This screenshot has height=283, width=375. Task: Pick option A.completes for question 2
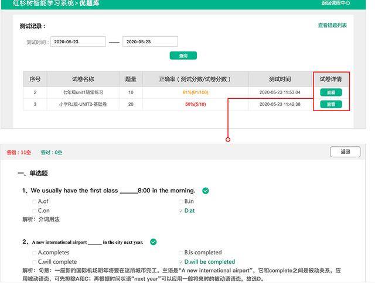[35, 253]
